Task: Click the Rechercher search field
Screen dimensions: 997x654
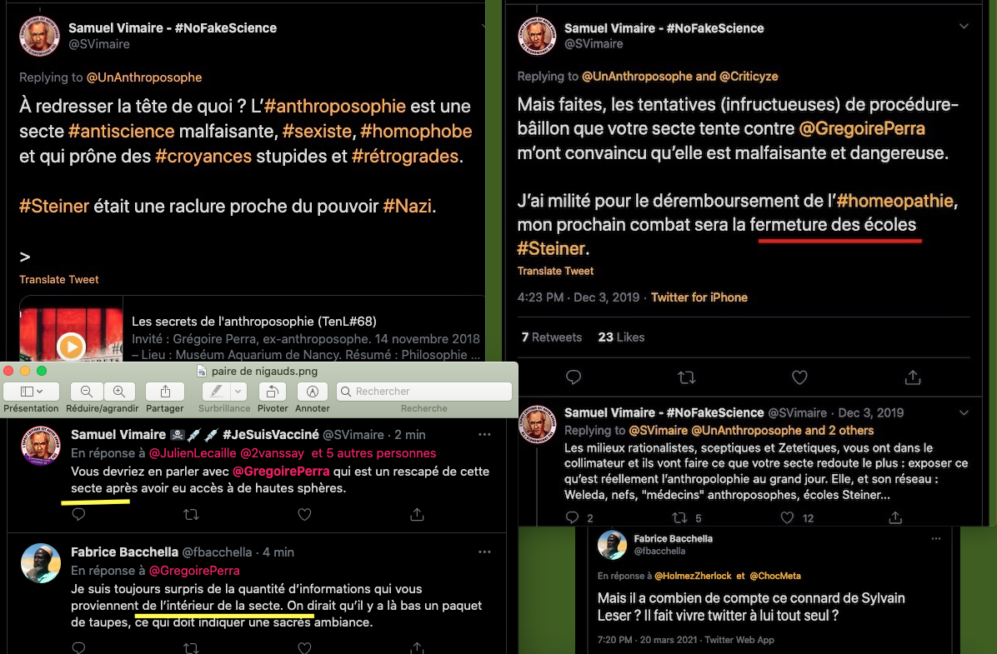Action: (x=424, y=392)
